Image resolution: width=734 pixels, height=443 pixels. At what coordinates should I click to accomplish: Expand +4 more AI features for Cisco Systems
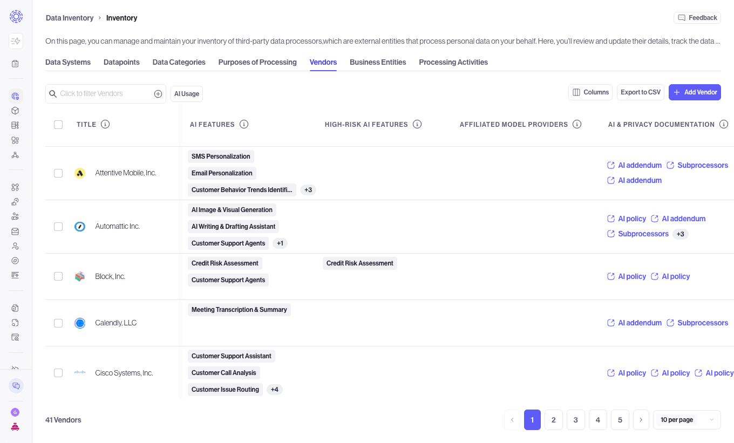pyautogui.click(x=275, y=390)
